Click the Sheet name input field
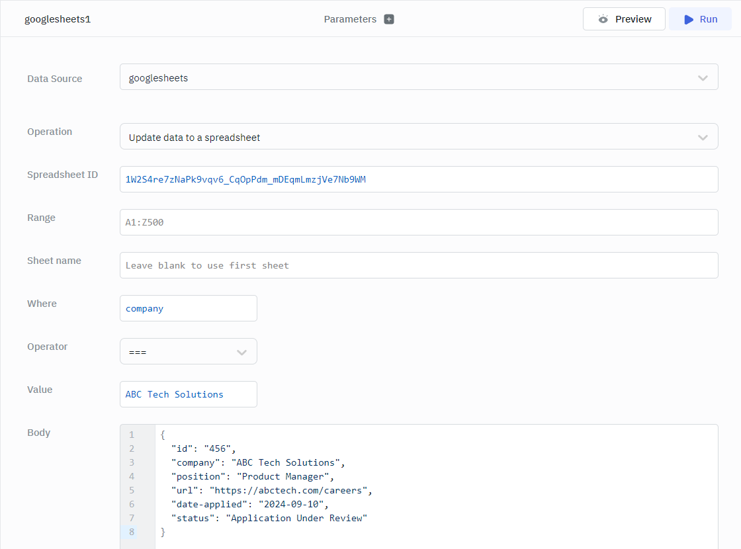 (418, 265)
